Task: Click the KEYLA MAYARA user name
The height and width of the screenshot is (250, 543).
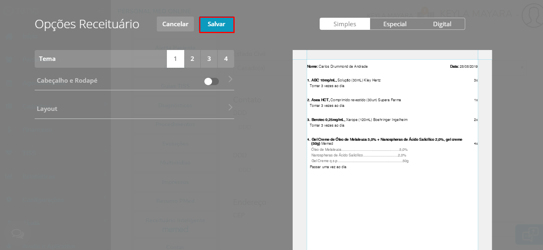Action: [x=476, y=13]
